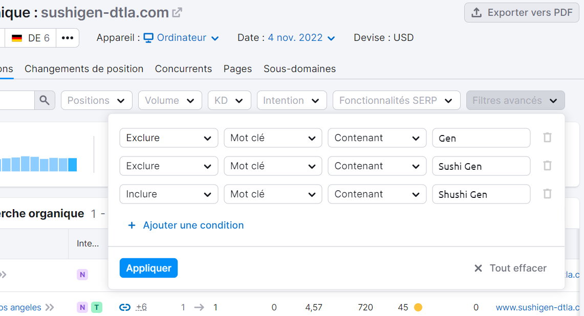
Task: Switch to the Pages tab
Action: [x=237, y=69]
